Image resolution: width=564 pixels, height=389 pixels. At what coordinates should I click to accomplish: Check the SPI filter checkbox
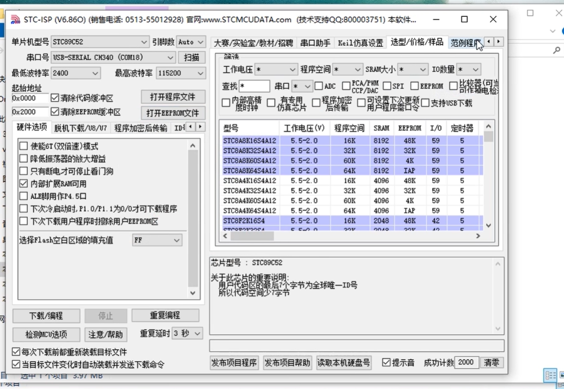pyautogui.click(x=387, y=86)
